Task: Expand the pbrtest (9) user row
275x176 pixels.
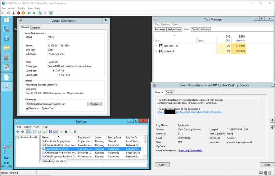Action: [x=156, y=51]
